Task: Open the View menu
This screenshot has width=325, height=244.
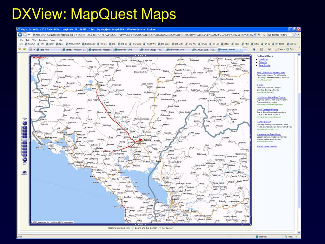Action: point(34,40)
